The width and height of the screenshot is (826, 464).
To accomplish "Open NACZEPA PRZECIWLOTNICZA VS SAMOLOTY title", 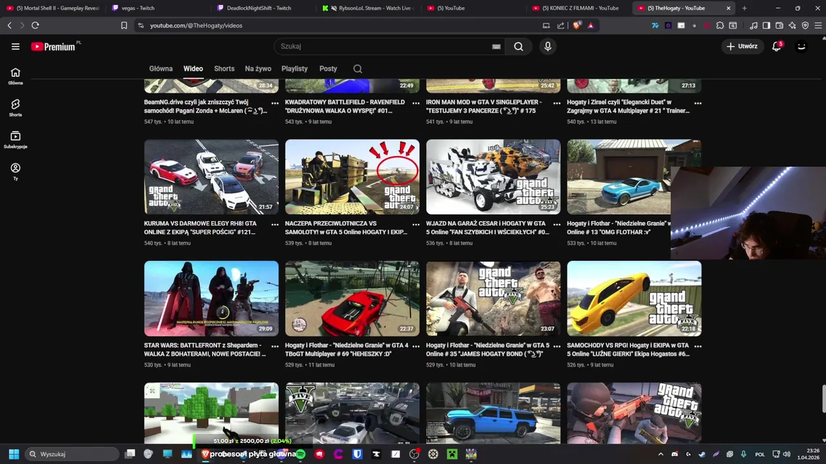I will [346, 227].
